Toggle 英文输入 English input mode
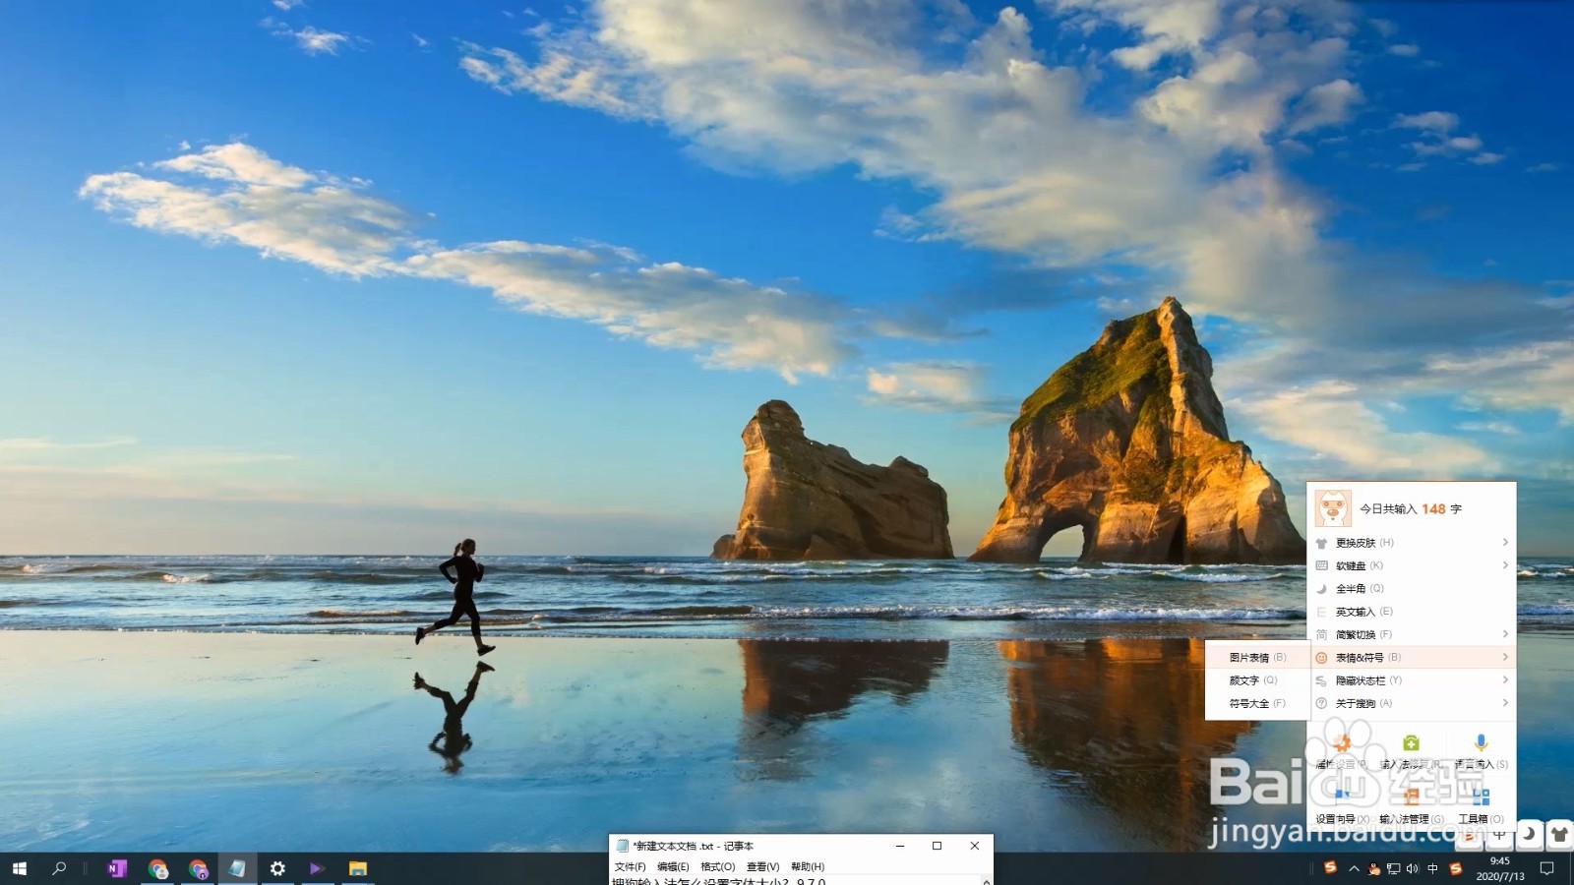1574x885 pixels. [1363, 612]
